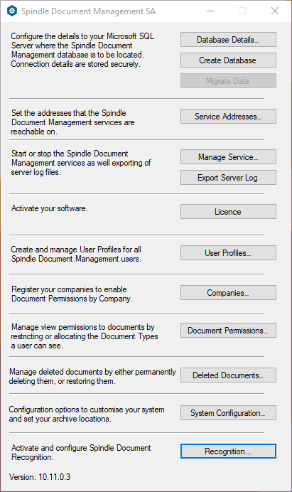The height and width of the screenshot is (492, 292).
Task: Open the Companies registration dialog
Action: tap(228, 293)
